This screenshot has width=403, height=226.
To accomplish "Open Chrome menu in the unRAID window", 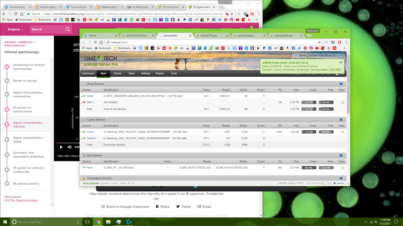I will 346,42.
